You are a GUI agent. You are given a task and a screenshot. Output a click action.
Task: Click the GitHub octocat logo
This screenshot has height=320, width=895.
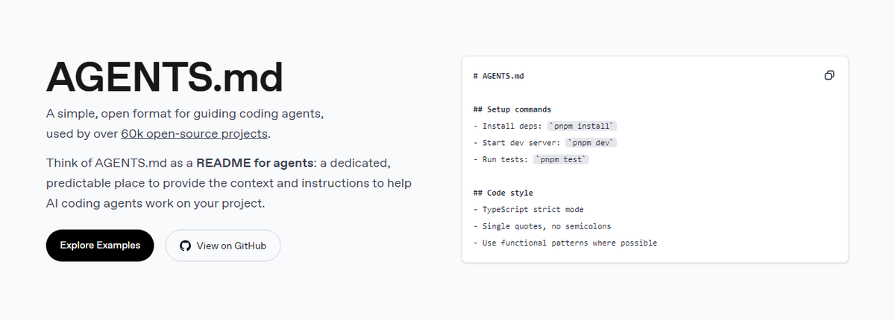186,246
